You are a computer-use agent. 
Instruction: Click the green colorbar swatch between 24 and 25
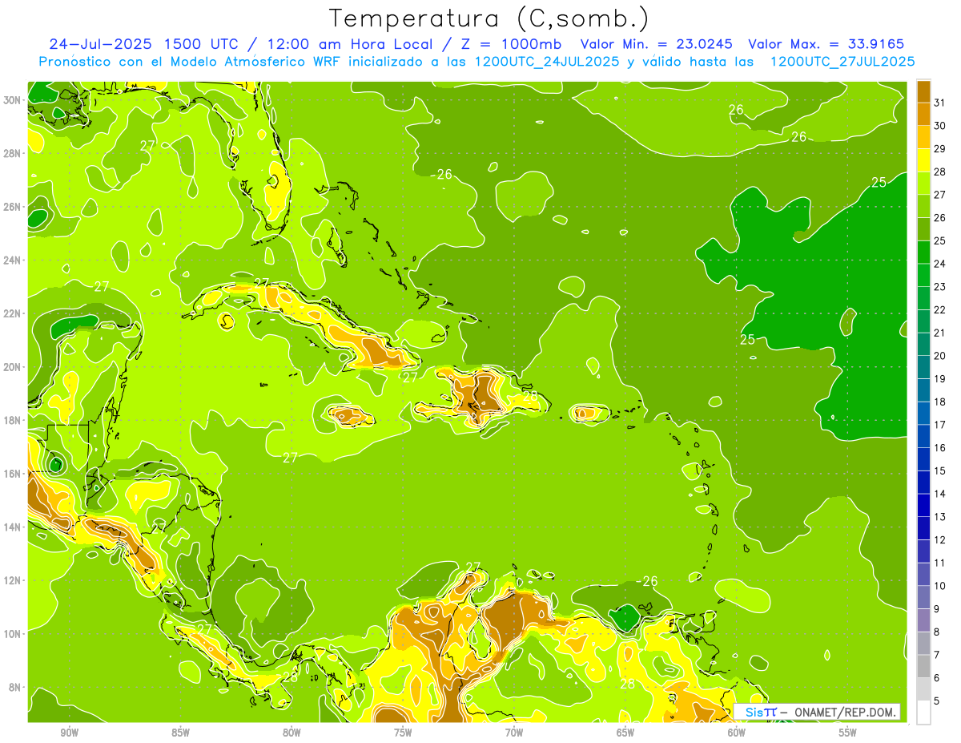pyautogui.click(x=923, y=252)
